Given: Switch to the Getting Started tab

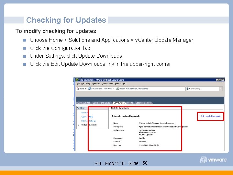Looking at the screenshot, I should pos(83,103).
